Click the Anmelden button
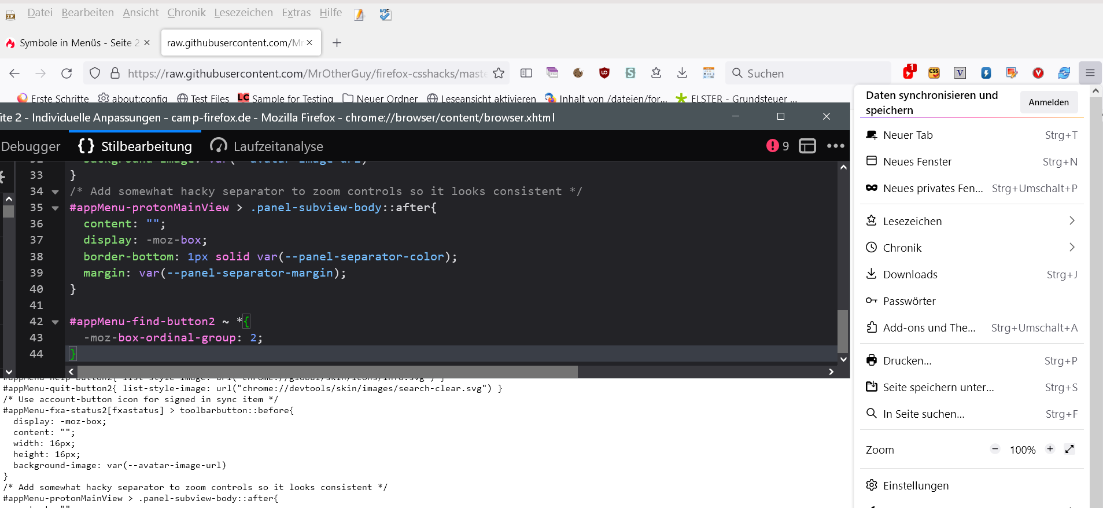Screen dimensions: 1103x508 click(1048, 102)
